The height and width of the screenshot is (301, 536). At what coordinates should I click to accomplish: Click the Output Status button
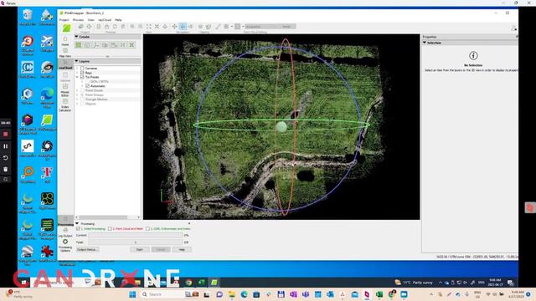(87, 249)
